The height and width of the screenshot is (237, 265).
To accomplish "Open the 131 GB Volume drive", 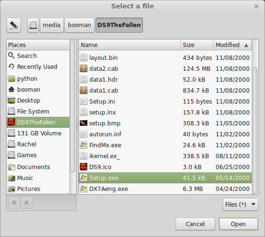I will 38,133.
